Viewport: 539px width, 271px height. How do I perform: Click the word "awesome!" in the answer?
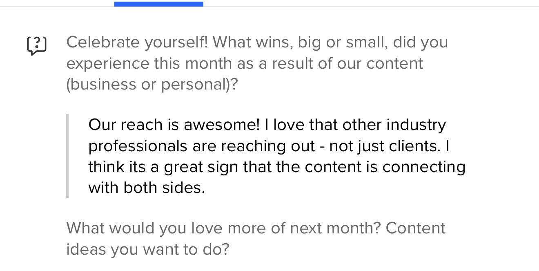(222, 125)
